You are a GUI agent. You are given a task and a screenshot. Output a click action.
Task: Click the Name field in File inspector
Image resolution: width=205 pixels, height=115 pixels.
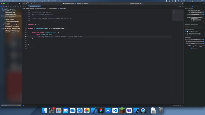point(198,10)
